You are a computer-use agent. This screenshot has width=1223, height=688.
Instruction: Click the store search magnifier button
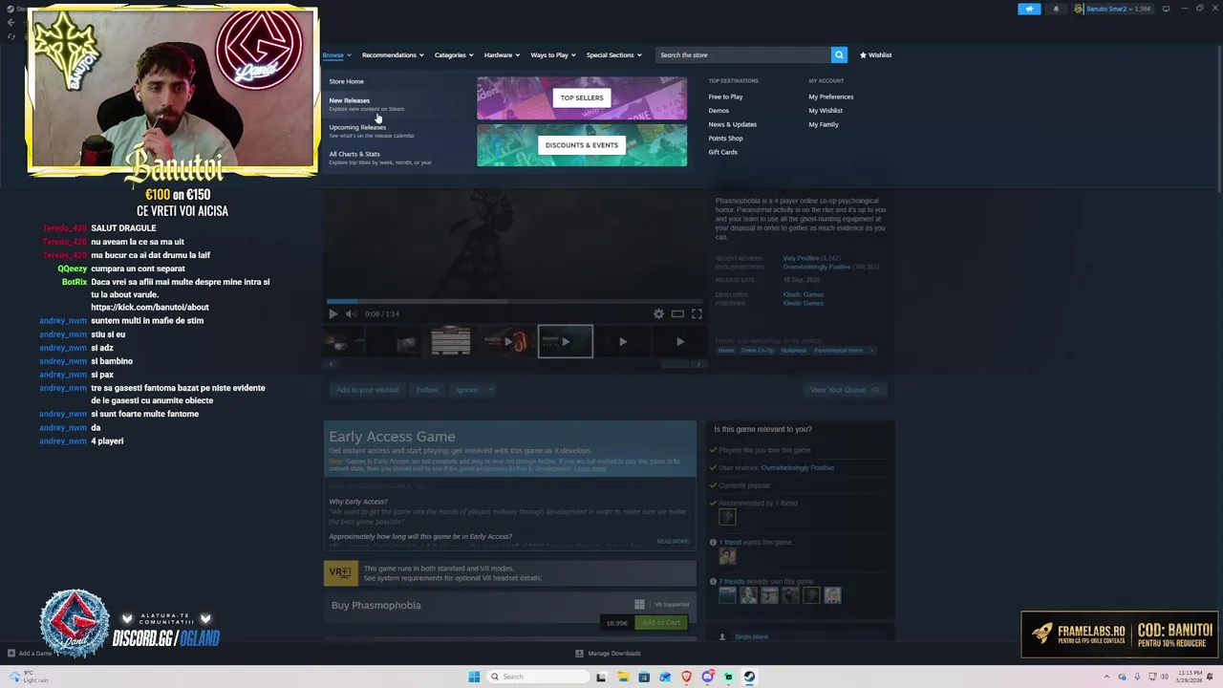(839, 54)
